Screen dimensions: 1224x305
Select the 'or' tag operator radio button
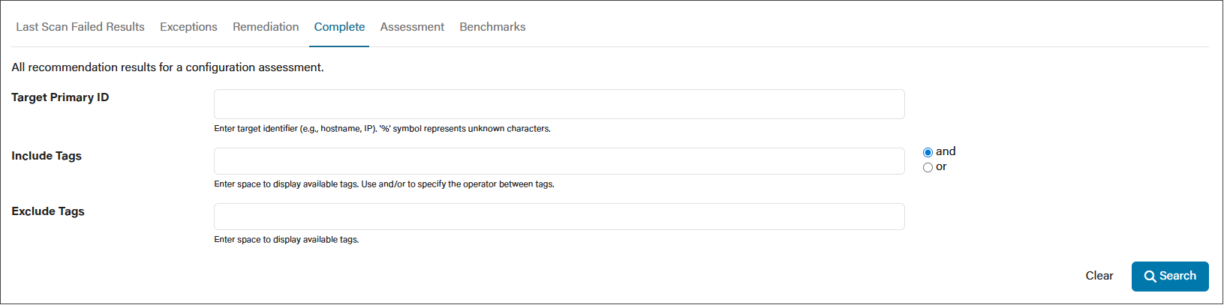(928, 168)
